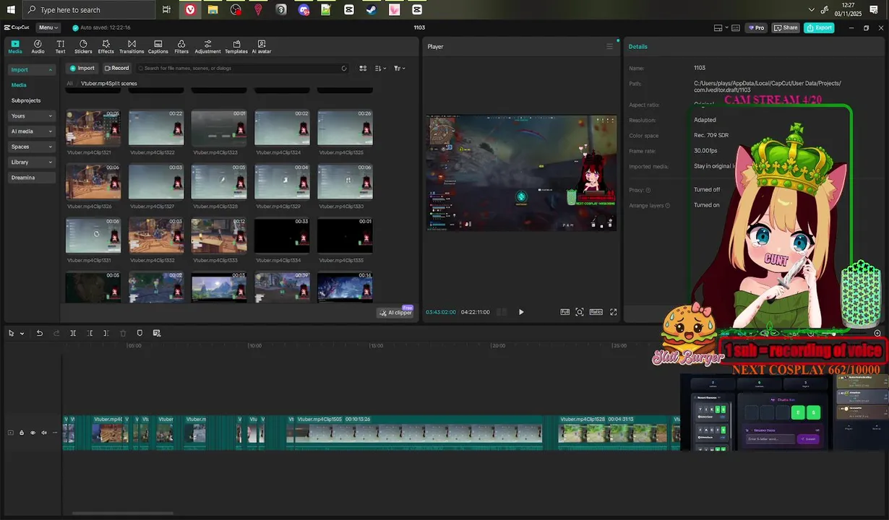Image resolution: width=889 pixels, height=520 pixels.
Task: Switch to the Details tab
Action: [638, 46]
